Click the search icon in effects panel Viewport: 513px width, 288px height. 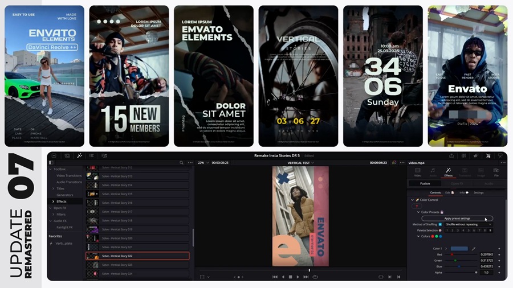[182, 163]
